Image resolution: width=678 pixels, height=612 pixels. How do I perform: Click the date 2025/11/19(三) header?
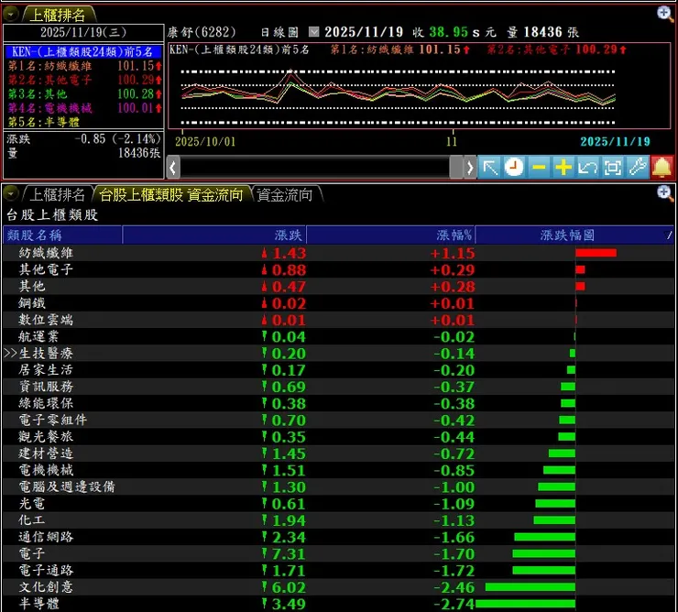pyautogui.click(x=83, y=32)
